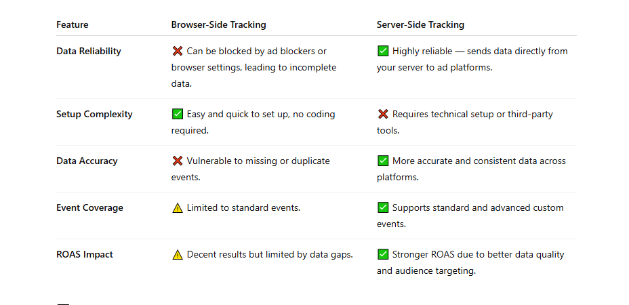Click the 'ROAS Impact' row label
629x305 pixels.
click(x=85, y=255)
